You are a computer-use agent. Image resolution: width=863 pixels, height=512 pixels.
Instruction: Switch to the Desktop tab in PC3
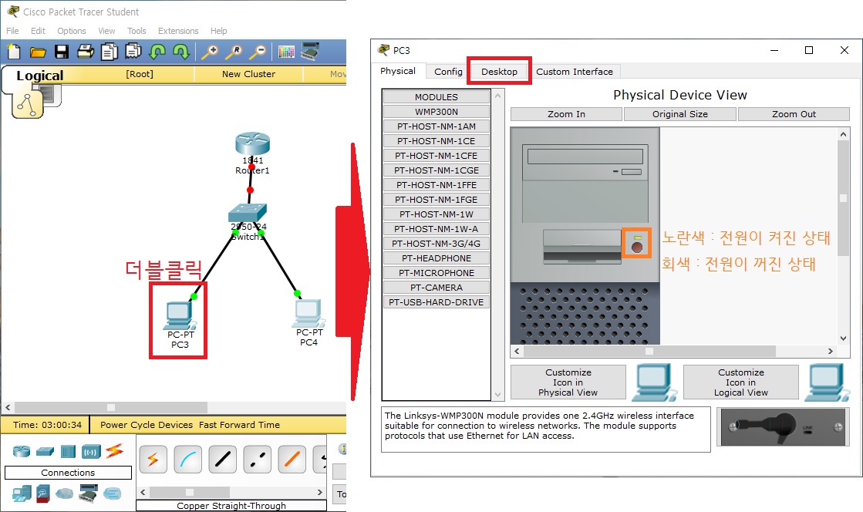499,72
